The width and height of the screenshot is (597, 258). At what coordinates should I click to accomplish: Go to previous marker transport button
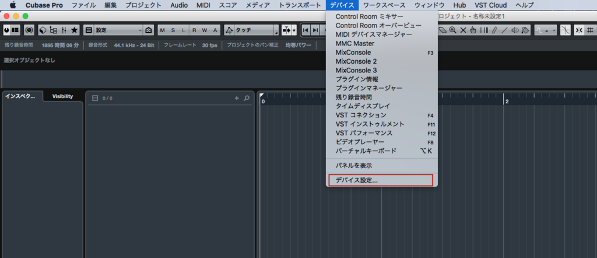pyautogui.click(x=305, y=30)
